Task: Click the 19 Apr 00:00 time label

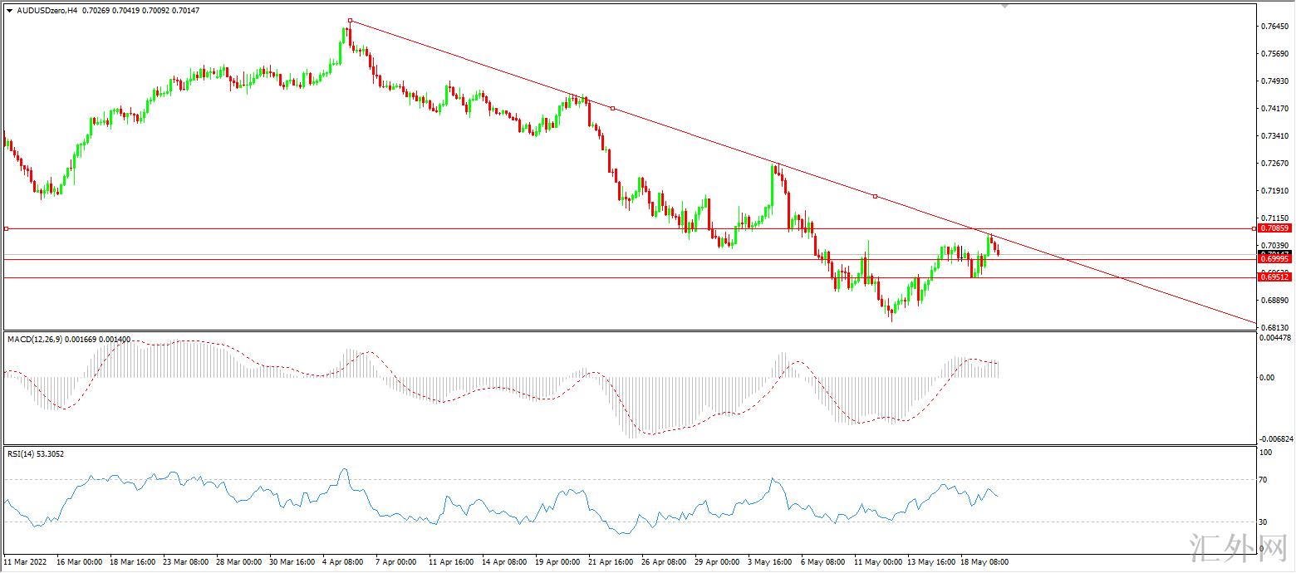Action: 557,562
